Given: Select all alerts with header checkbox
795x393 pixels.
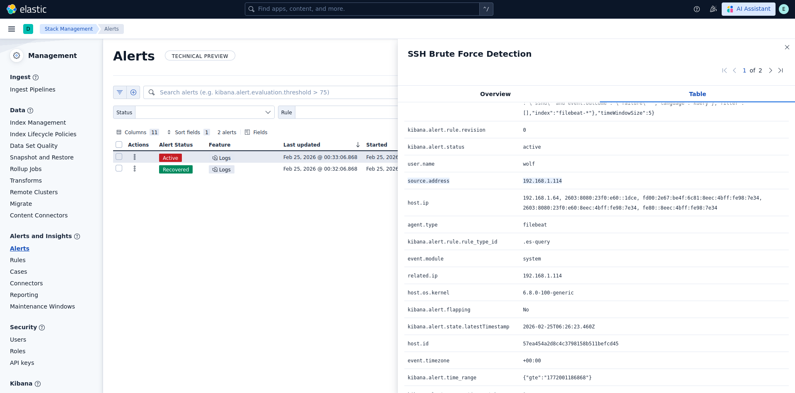Looking at the screenshot, I should point(119,145).
